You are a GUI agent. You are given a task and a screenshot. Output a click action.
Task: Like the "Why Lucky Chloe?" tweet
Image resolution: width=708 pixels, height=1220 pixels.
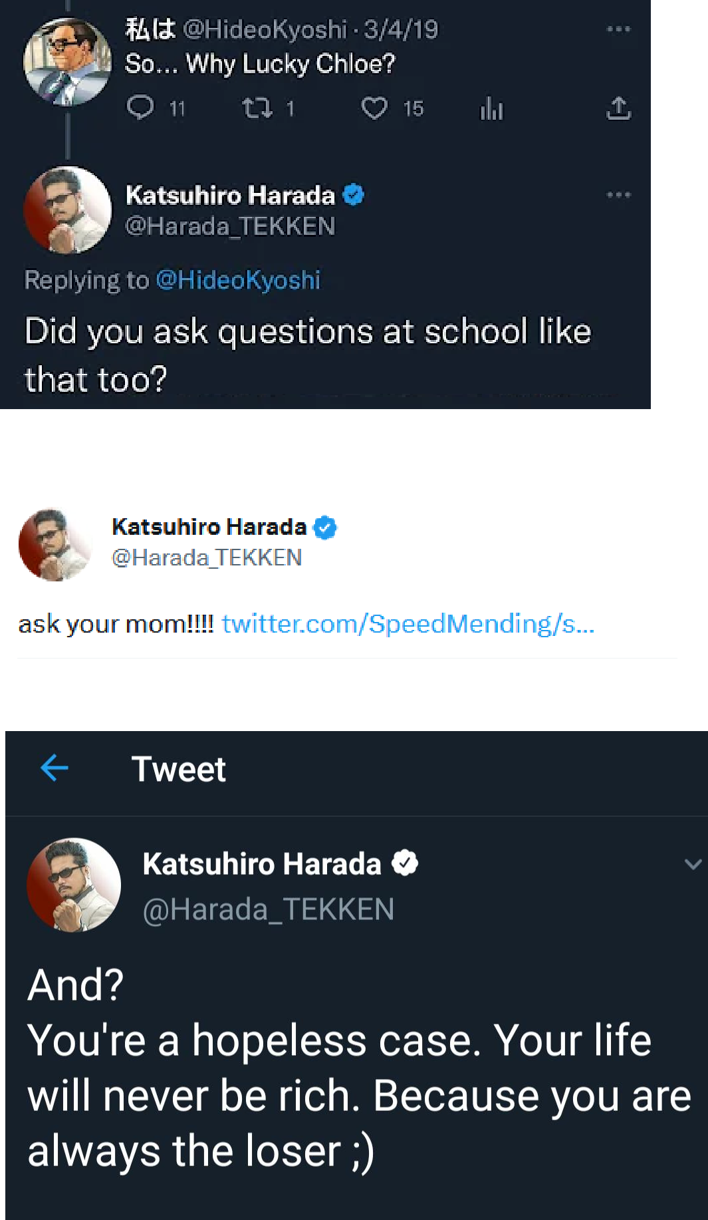[374, 108]
